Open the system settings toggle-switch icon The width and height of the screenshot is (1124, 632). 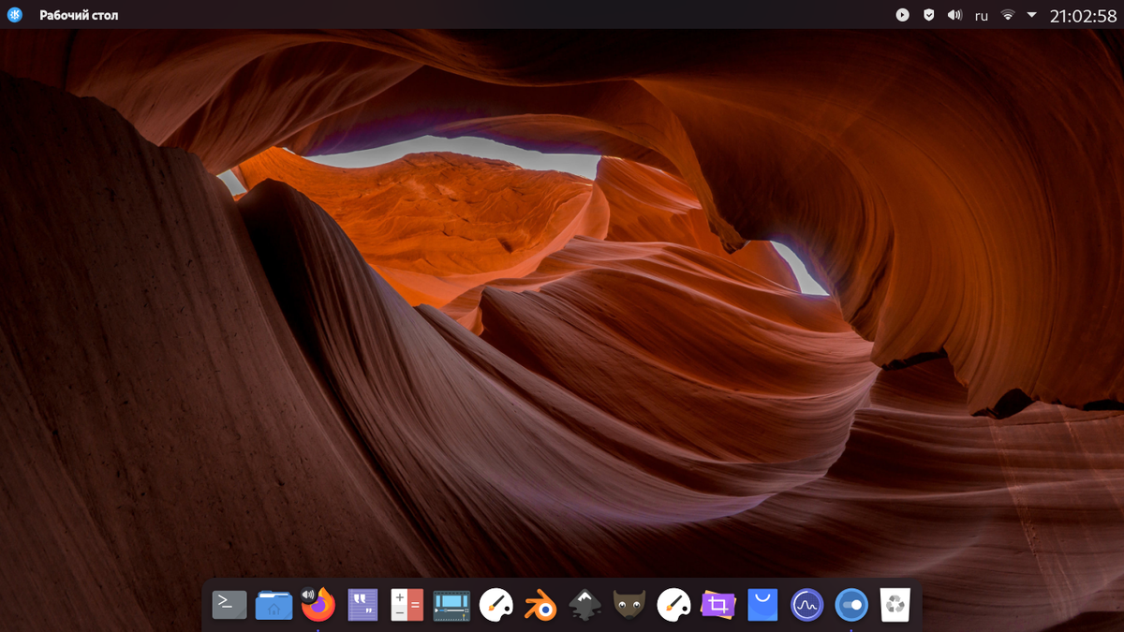pyautogui.click(x=851, y=605)
